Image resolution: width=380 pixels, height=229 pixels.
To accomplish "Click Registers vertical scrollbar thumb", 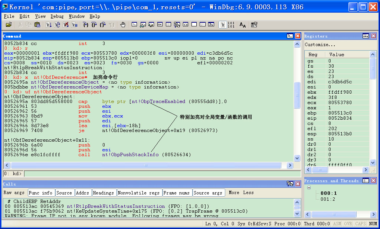I will pos(373,68).
